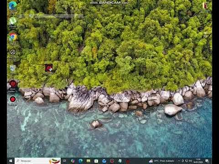Screen dimensions: 219x164
Task: Open the Windows Start menu
Action: 10,161
